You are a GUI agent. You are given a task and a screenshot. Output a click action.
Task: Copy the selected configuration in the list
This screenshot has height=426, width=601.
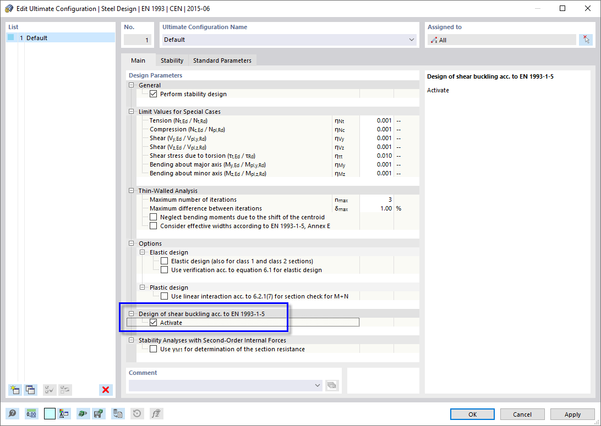[x=30, y=390]
